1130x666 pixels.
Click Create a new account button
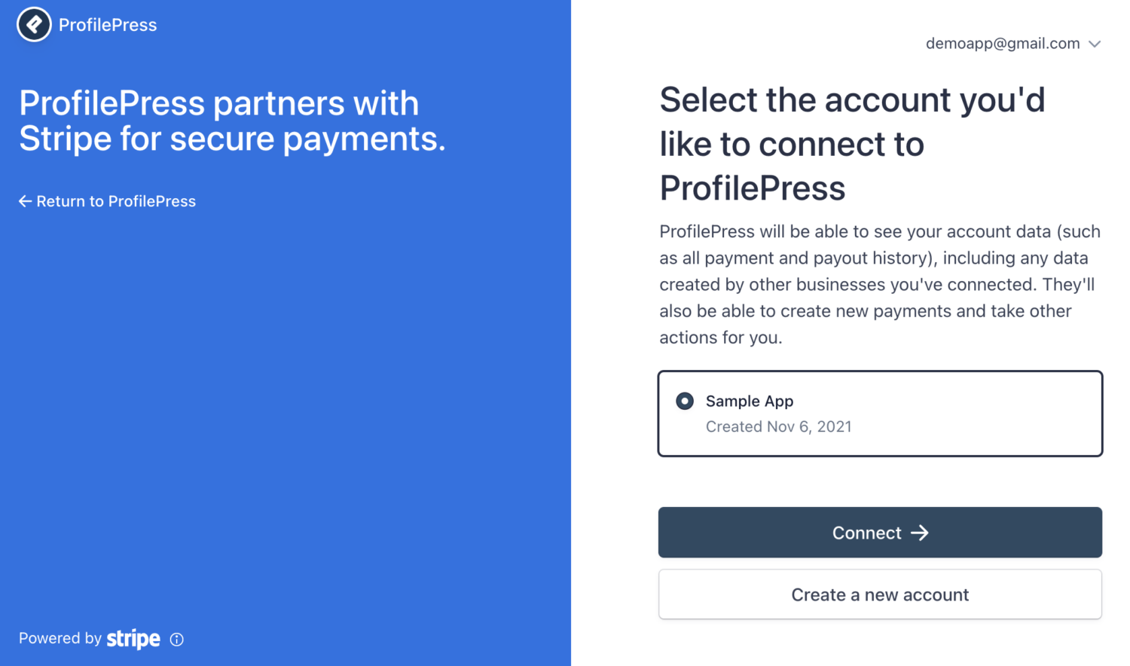[x=880, y=594]
